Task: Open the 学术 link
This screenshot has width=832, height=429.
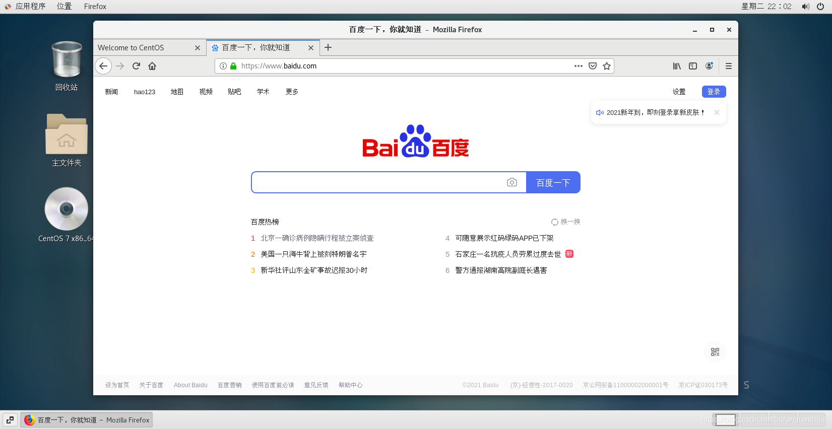Action: 263,92
